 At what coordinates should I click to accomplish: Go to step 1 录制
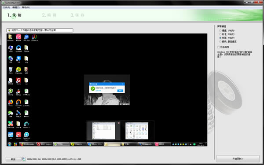(15, 15)
